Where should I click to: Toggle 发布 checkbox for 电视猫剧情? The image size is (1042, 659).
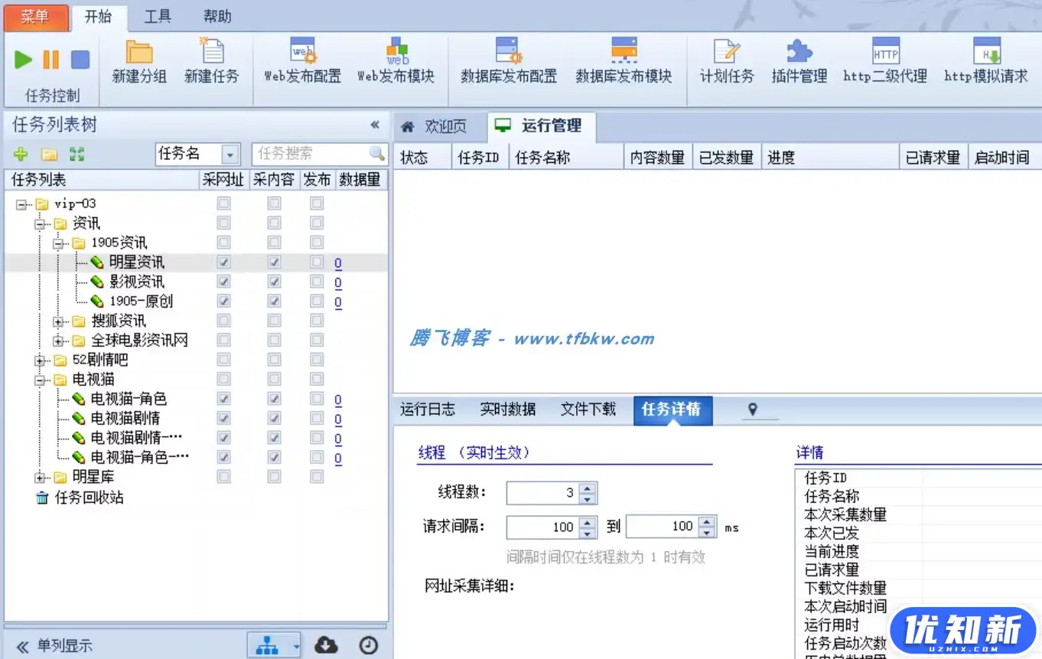coord(317,419)
